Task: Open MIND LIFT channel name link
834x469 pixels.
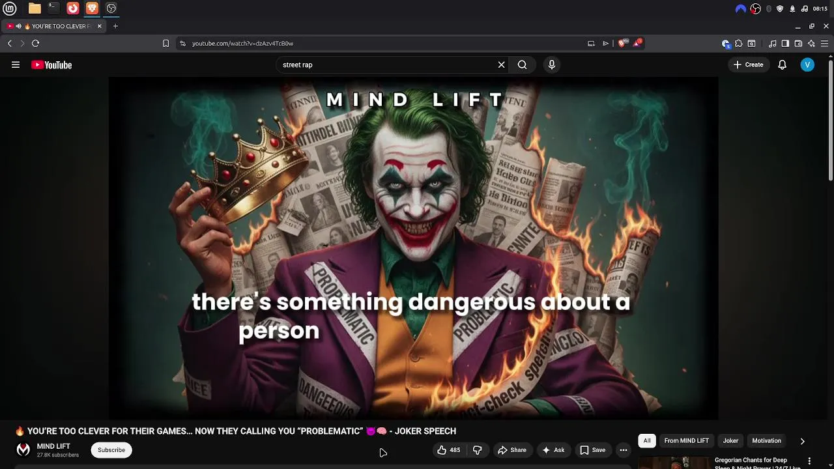Action: point(53,446)
